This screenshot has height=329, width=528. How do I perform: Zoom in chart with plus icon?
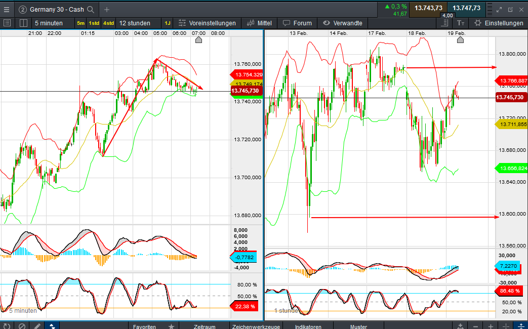click(x=491, y=326)
